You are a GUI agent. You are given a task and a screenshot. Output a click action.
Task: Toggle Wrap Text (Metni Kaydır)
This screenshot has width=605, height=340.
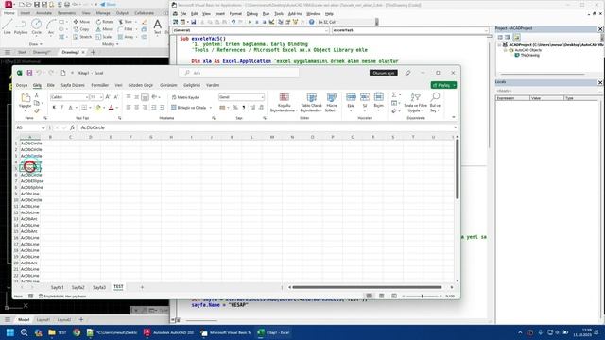click(185, 97)
